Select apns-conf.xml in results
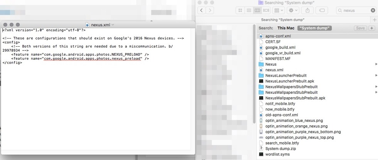This screenshot has width=378, height=160. pyautogui.click(x=317, y=36)
